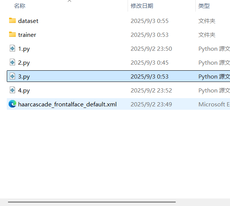Click the 2.py file name text

(x=24, y=63)
